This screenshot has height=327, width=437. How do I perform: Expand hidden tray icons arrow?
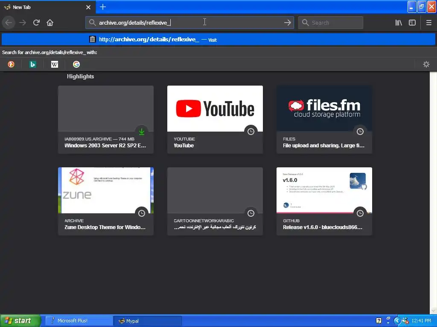(397, 321)
